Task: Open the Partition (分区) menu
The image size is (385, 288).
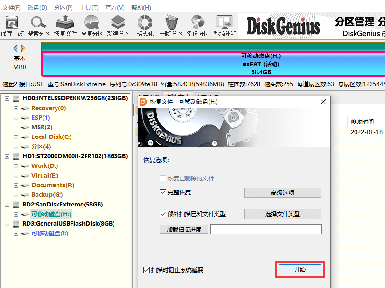Action: pos(63,8)
